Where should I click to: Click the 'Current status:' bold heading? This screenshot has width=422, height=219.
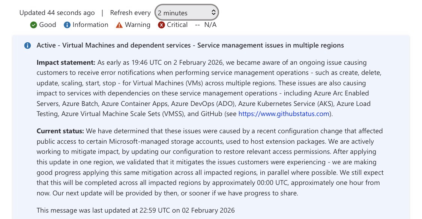pyautogui.click(x=60, y=131)
